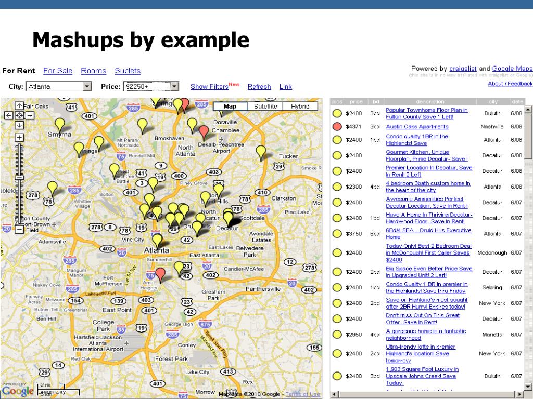The width and height of the screenshot is (533, 399).
Task: Click the red pin near Lee St SW
Action: (x=160, y=275)
